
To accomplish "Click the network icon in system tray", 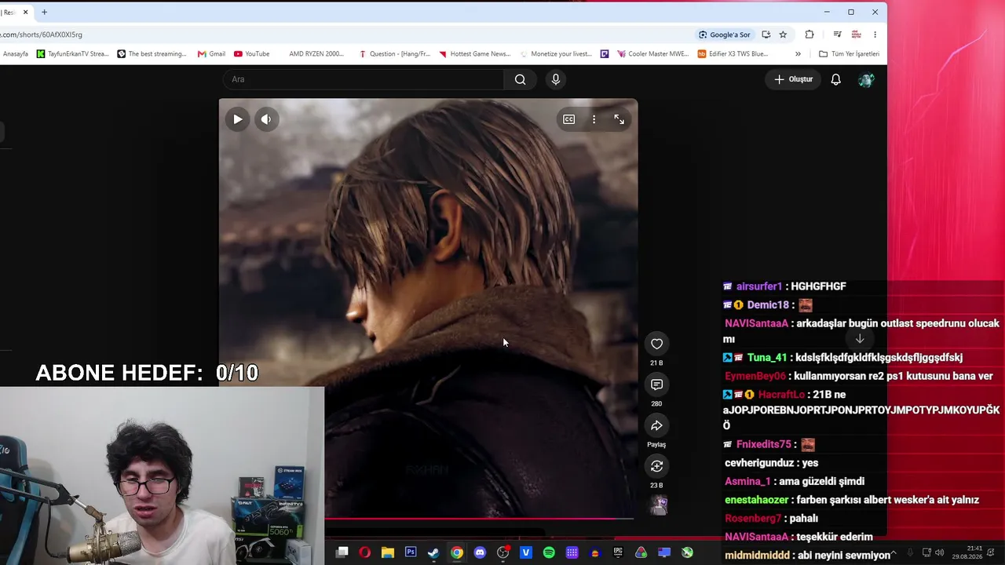I will point(926,552).
